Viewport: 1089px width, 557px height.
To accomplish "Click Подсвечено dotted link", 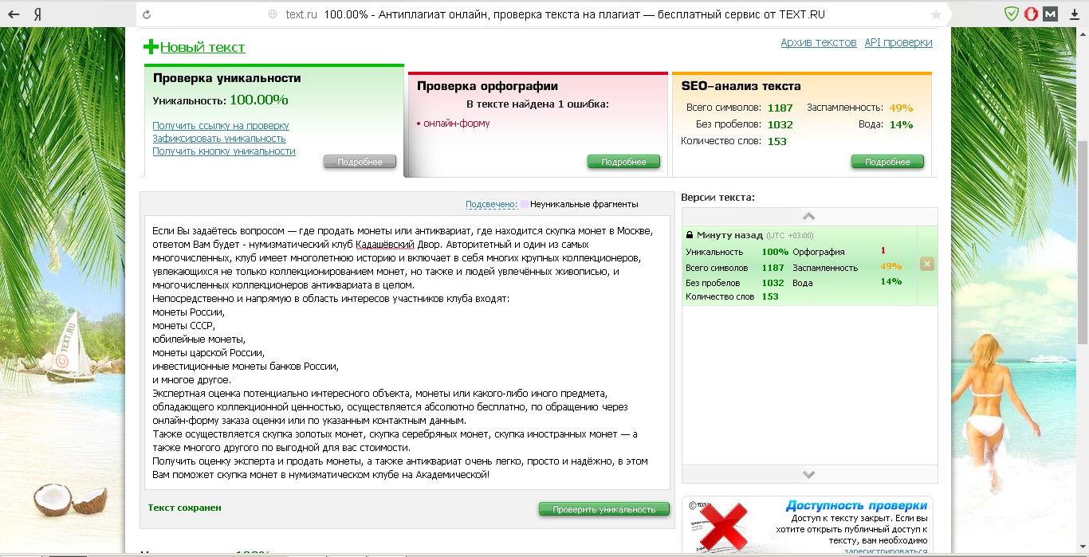I will pyautogui.click(x=491, y=204).
